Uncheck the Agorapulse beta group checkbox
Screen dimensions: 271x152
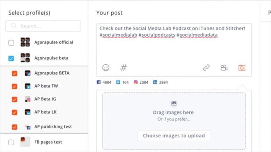(11, 58)
